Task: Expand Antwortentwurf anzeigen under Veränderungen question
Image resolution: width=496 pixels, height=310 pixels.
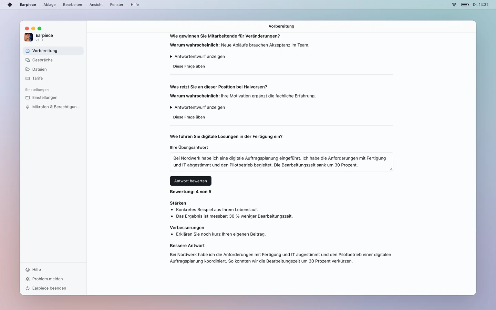Action: pos(197,56)
